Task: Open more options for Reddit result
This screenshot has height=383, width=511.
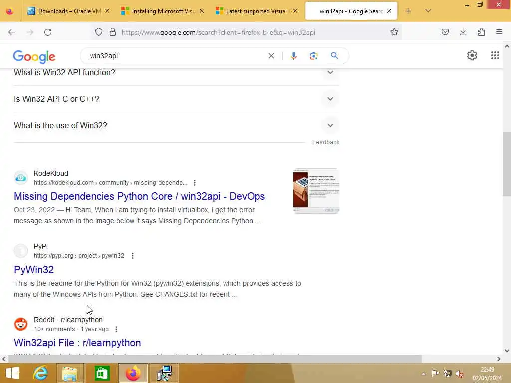Action: (116, 329)
